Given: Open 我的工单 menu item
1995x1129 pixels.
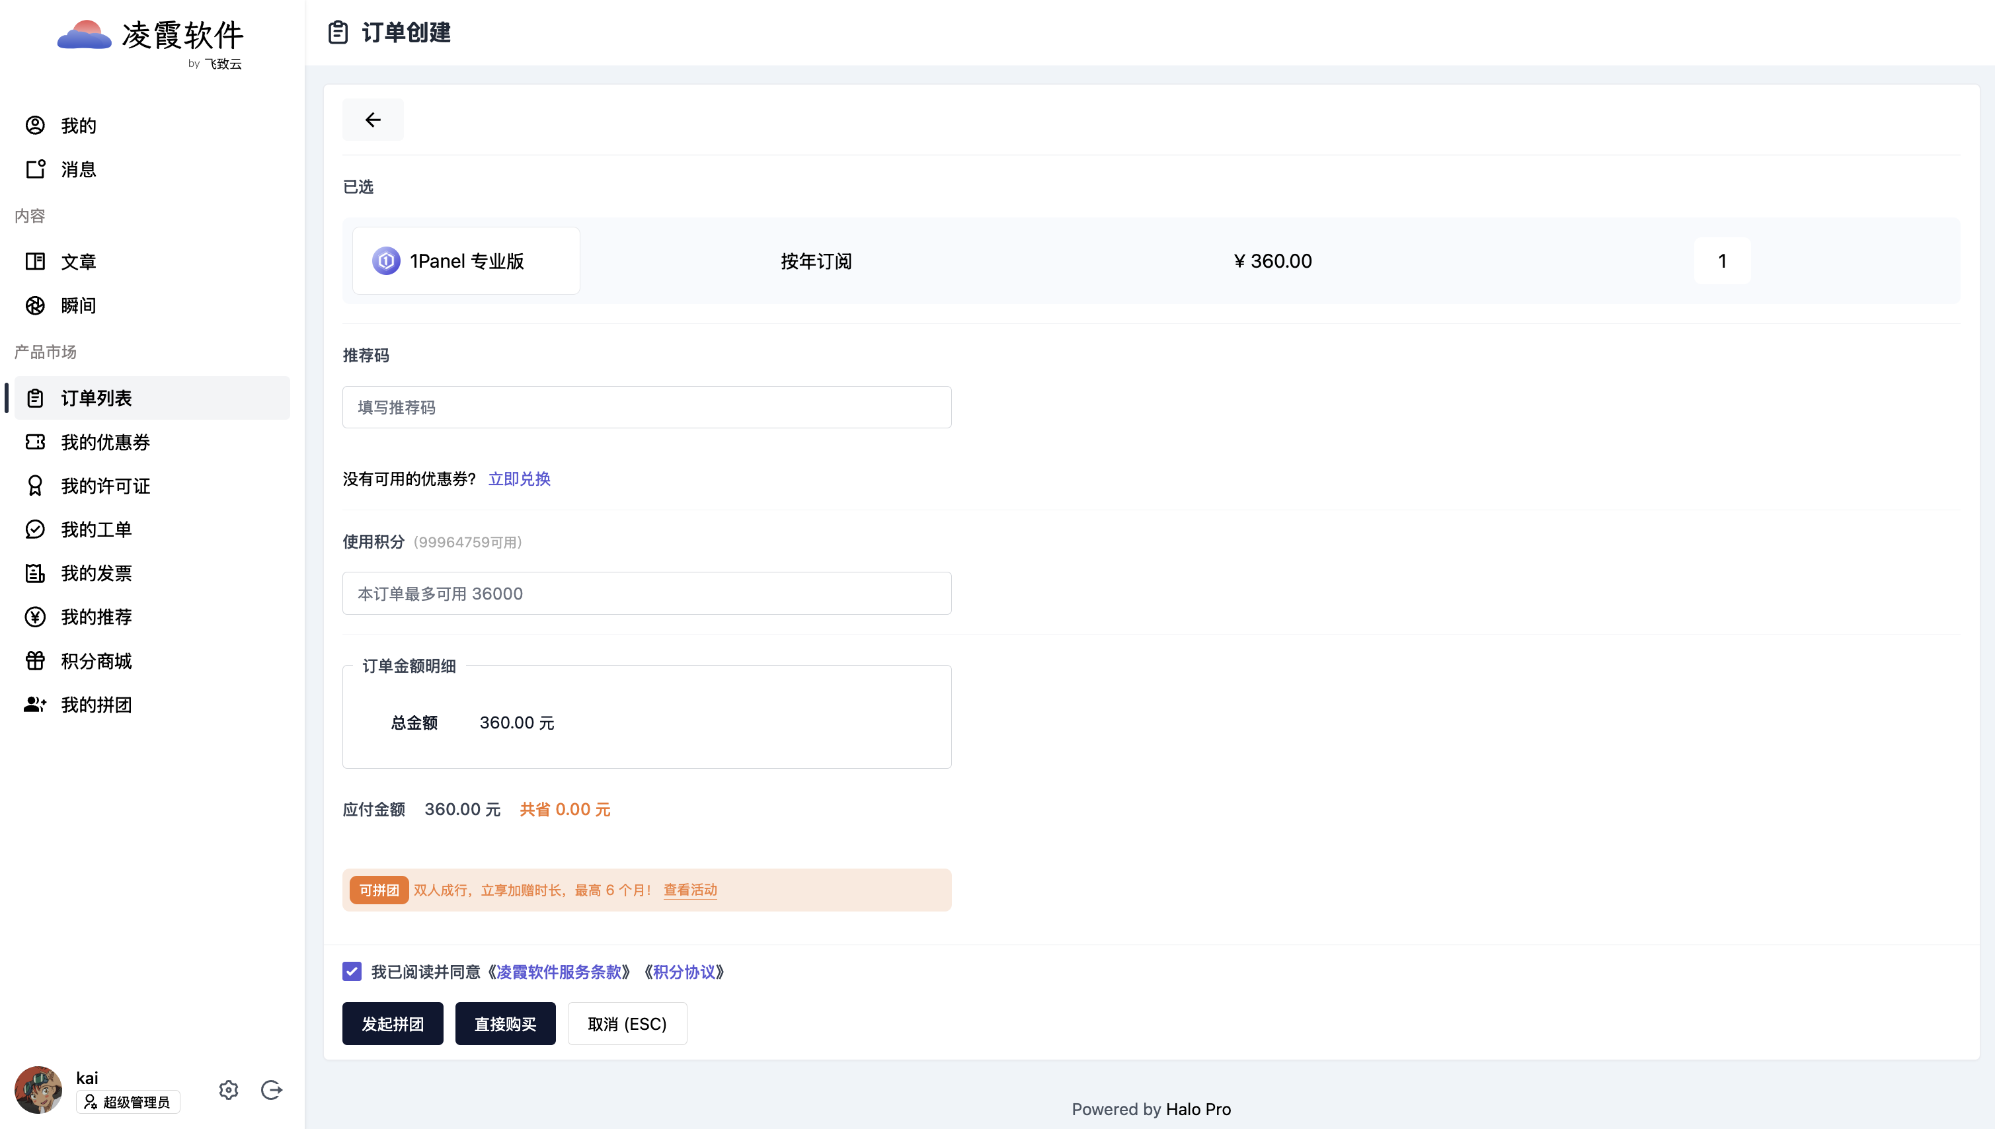Looking at the screenshot, I should [x=152, y=529].
